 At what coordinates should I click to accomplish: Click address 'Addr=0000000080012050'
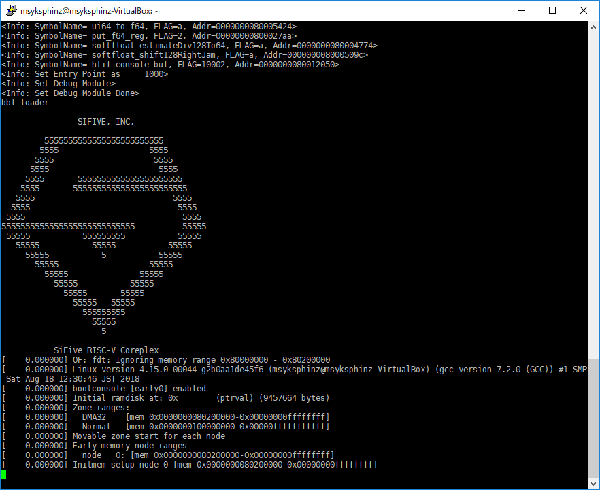point(285,64)
